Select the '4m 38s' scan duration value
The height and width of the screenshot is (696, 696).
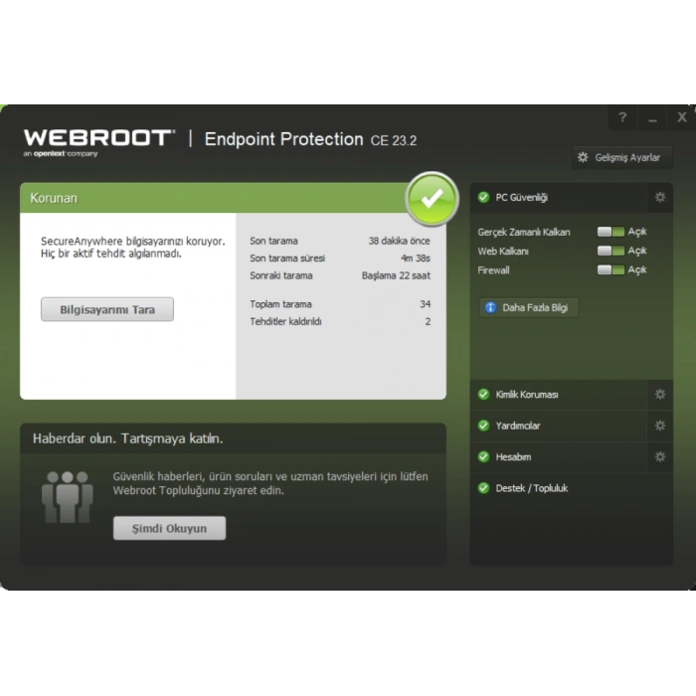tap(416, 258)
